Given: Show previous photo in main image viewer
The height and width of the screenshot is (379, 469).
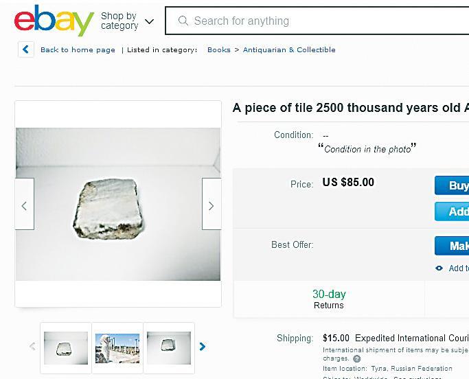Looking at the screenshot, I should click(x=25, y=205).
